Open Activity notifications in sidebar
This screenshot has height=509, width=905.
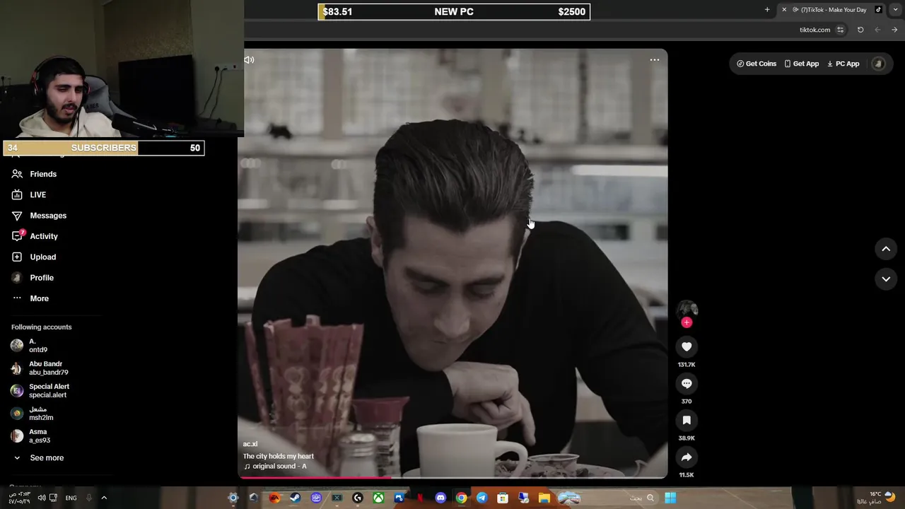coord(35,236)
